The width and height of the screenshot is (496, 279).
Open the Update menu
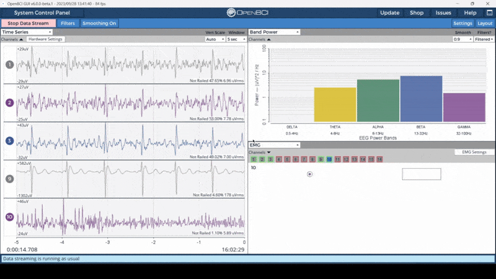pyautogui.click(x=390, y=12)
